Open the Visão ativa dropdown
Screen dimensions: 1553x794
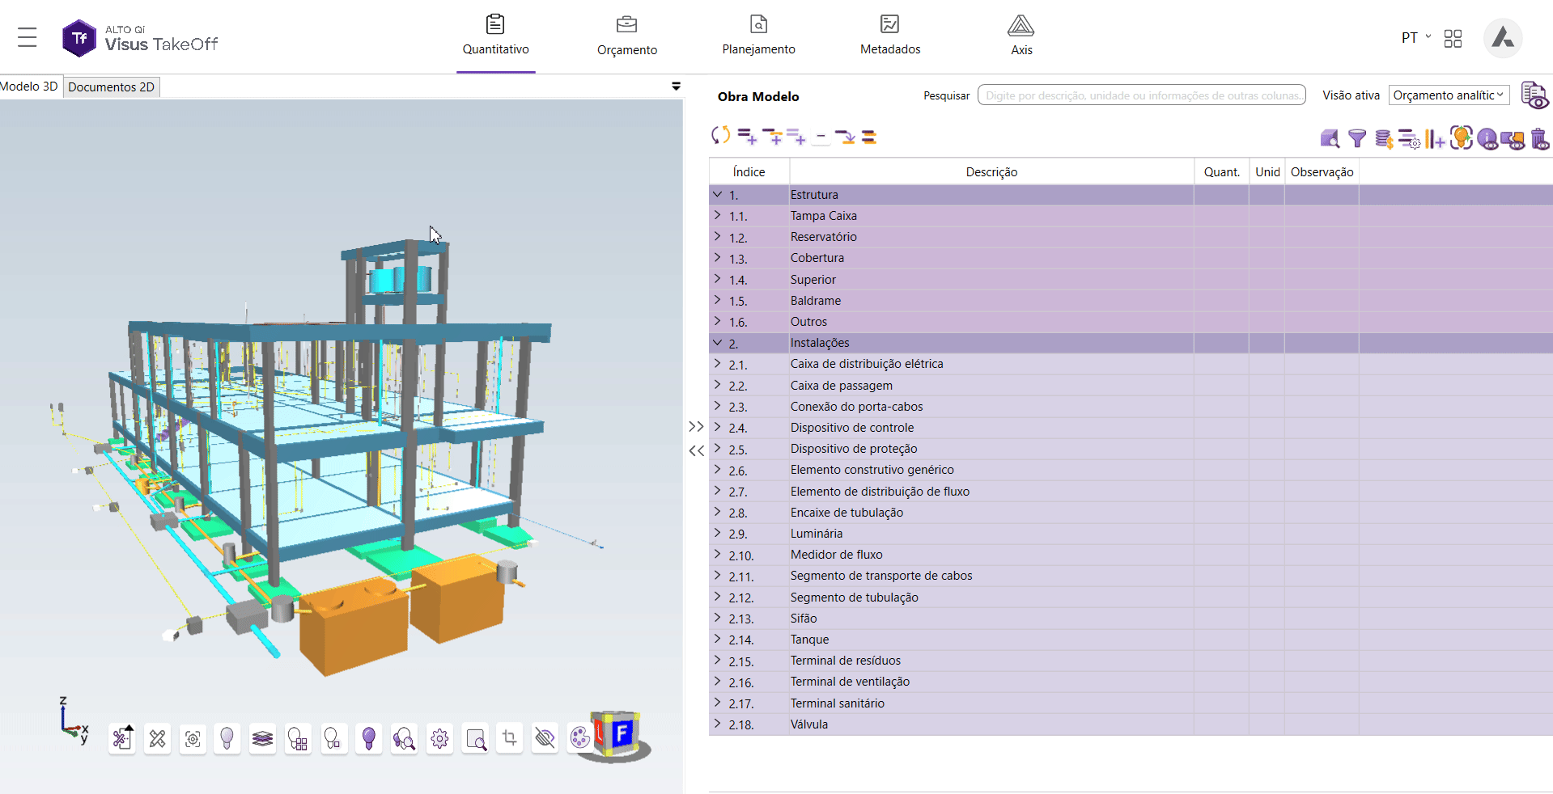point(1449,95)
